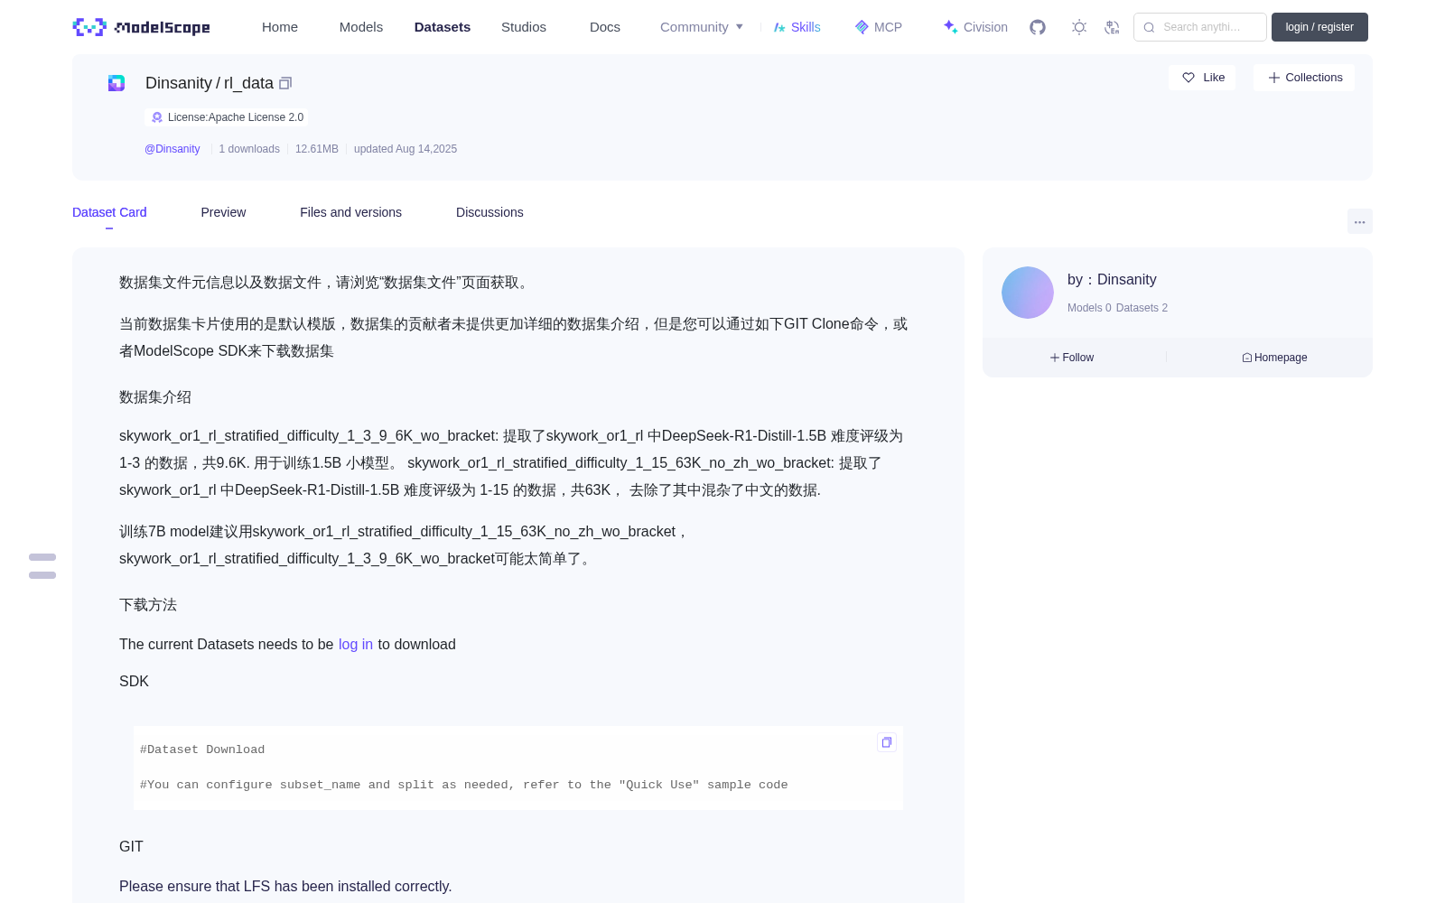Click 'updated Aug 14,2025' text
This screenshot has height=903, width=1445.
pos(406,149)
